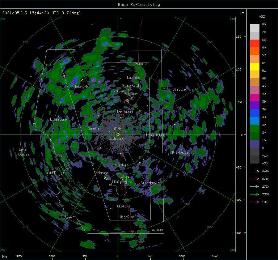Click the Sylvan label on map
278x260 pixels.
tap(118, 91)
